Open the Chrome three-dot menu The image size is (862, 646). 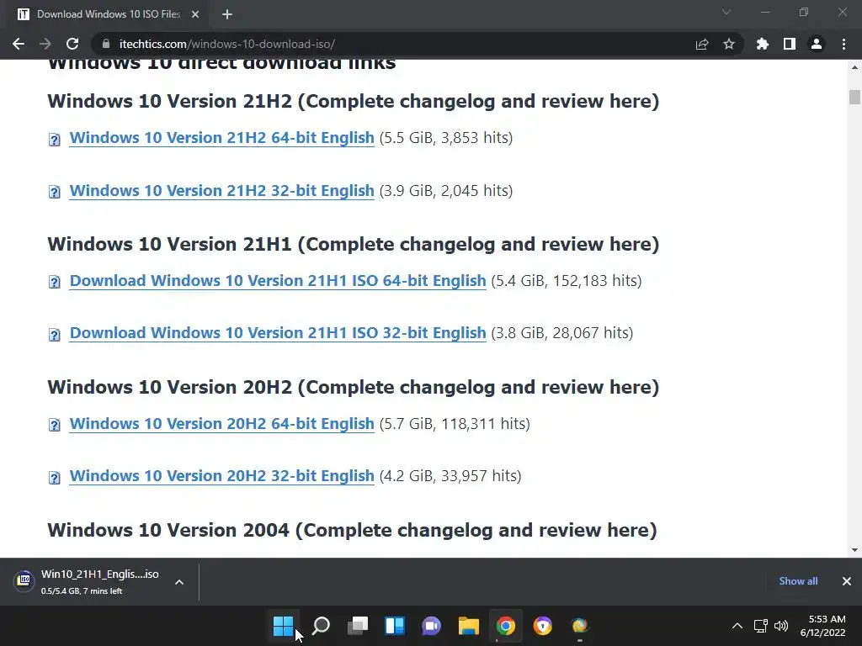tap(843, 44)
